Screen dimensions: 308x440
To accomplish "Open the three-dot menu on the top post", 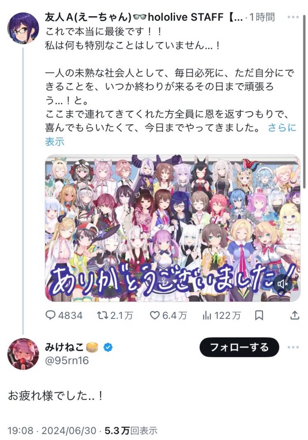I will tap(293, 17).
